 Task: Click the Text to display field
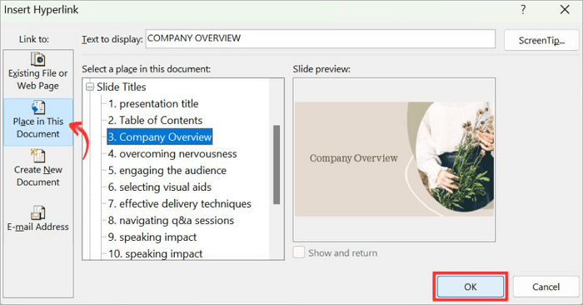(x=321, y=38)
